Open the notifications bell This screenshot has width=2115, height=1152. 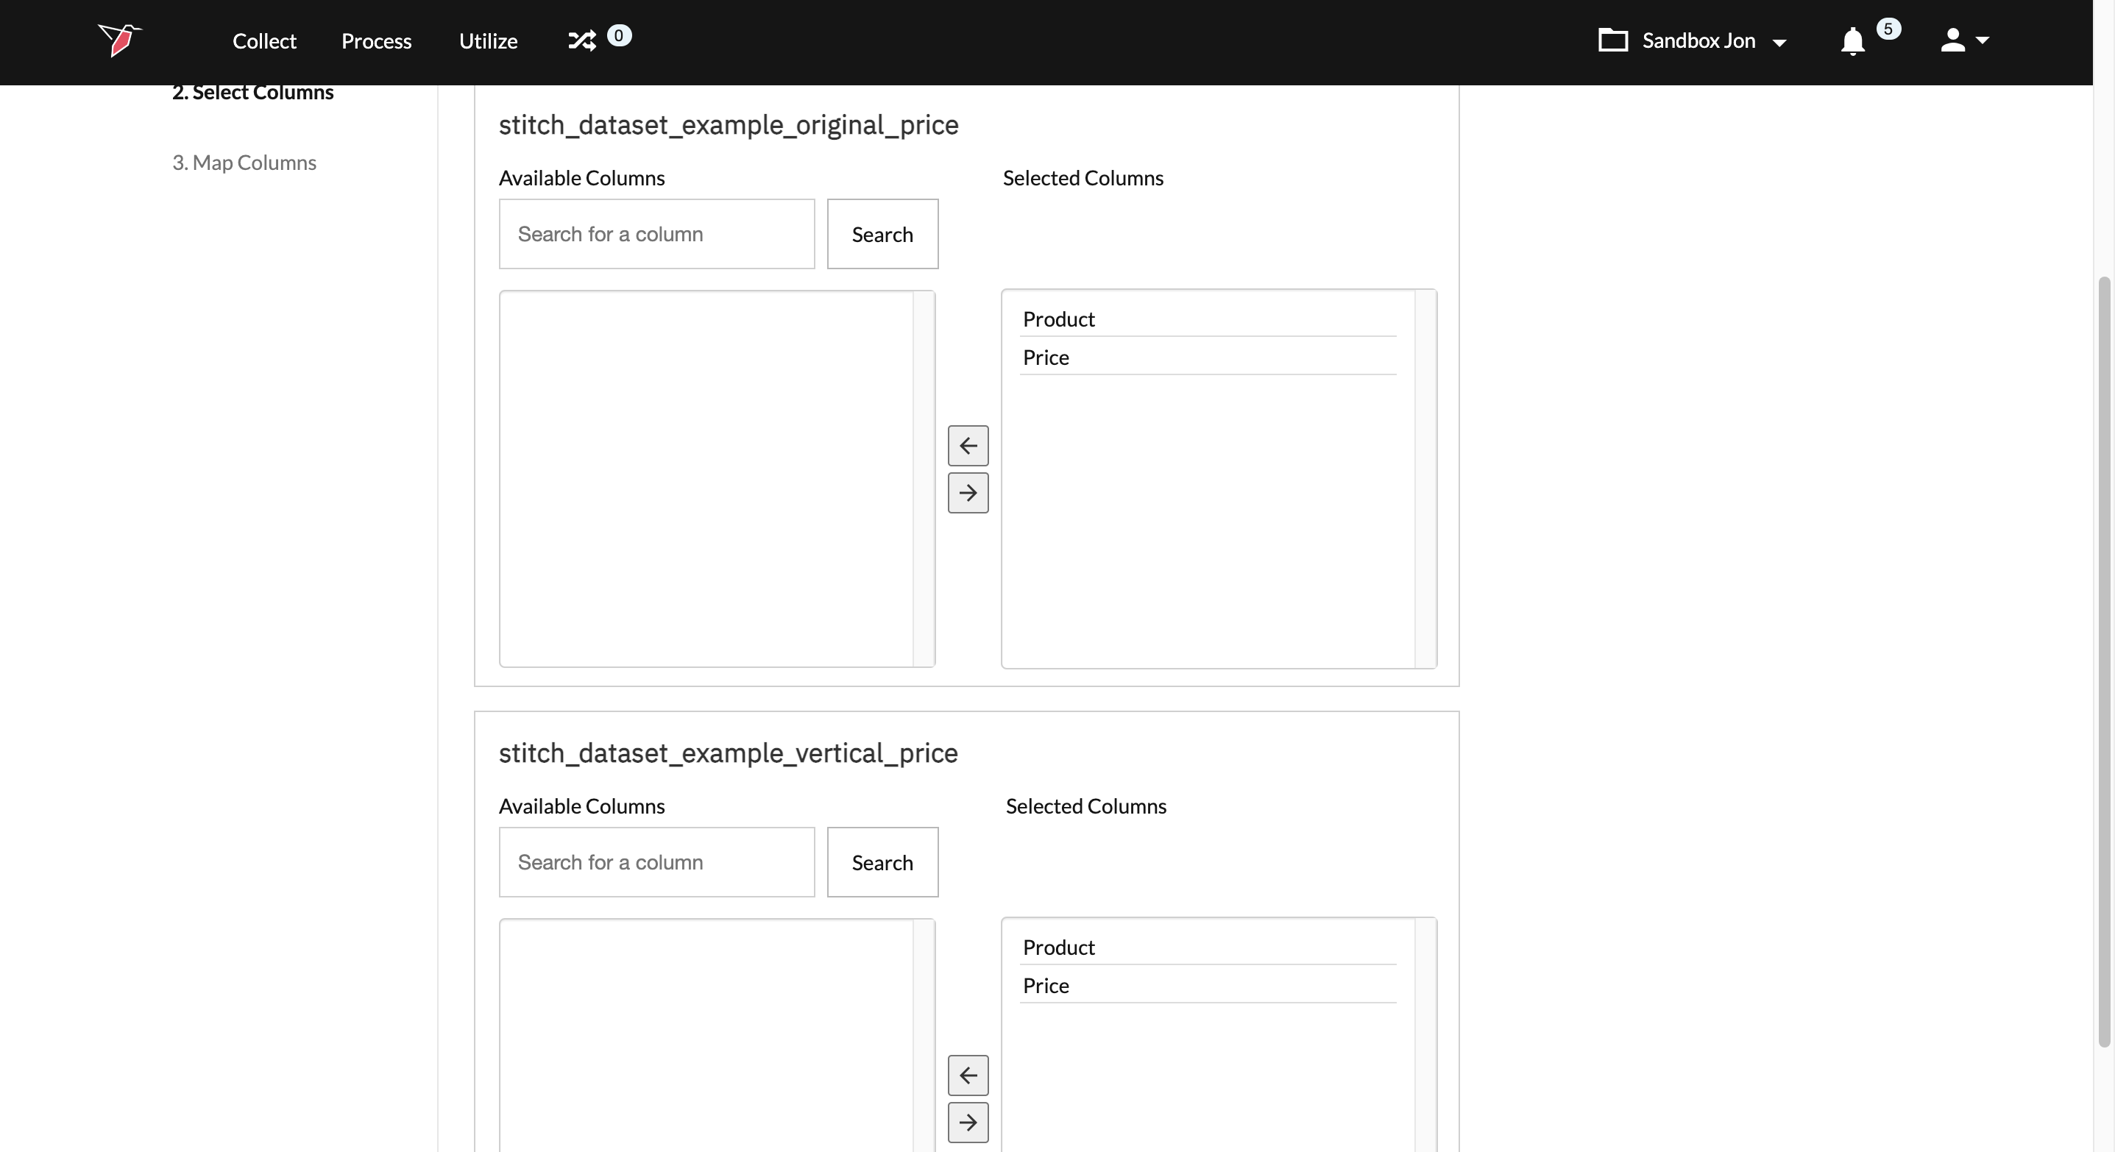pyautogui.click(x=1852, y=40)
